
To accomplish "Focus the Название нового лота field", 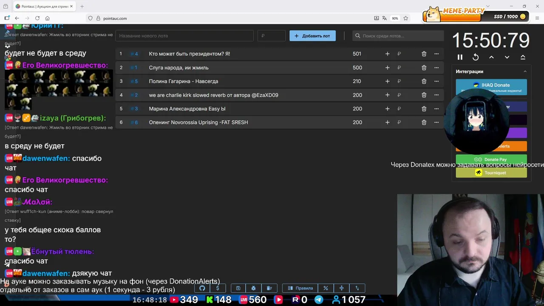I will pyautogui.click(x=184, y=36).
